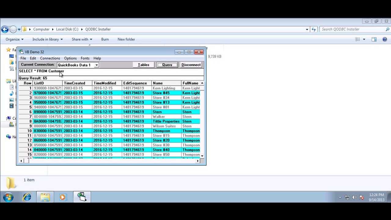Click the Explorer help icon

(385, 39)
